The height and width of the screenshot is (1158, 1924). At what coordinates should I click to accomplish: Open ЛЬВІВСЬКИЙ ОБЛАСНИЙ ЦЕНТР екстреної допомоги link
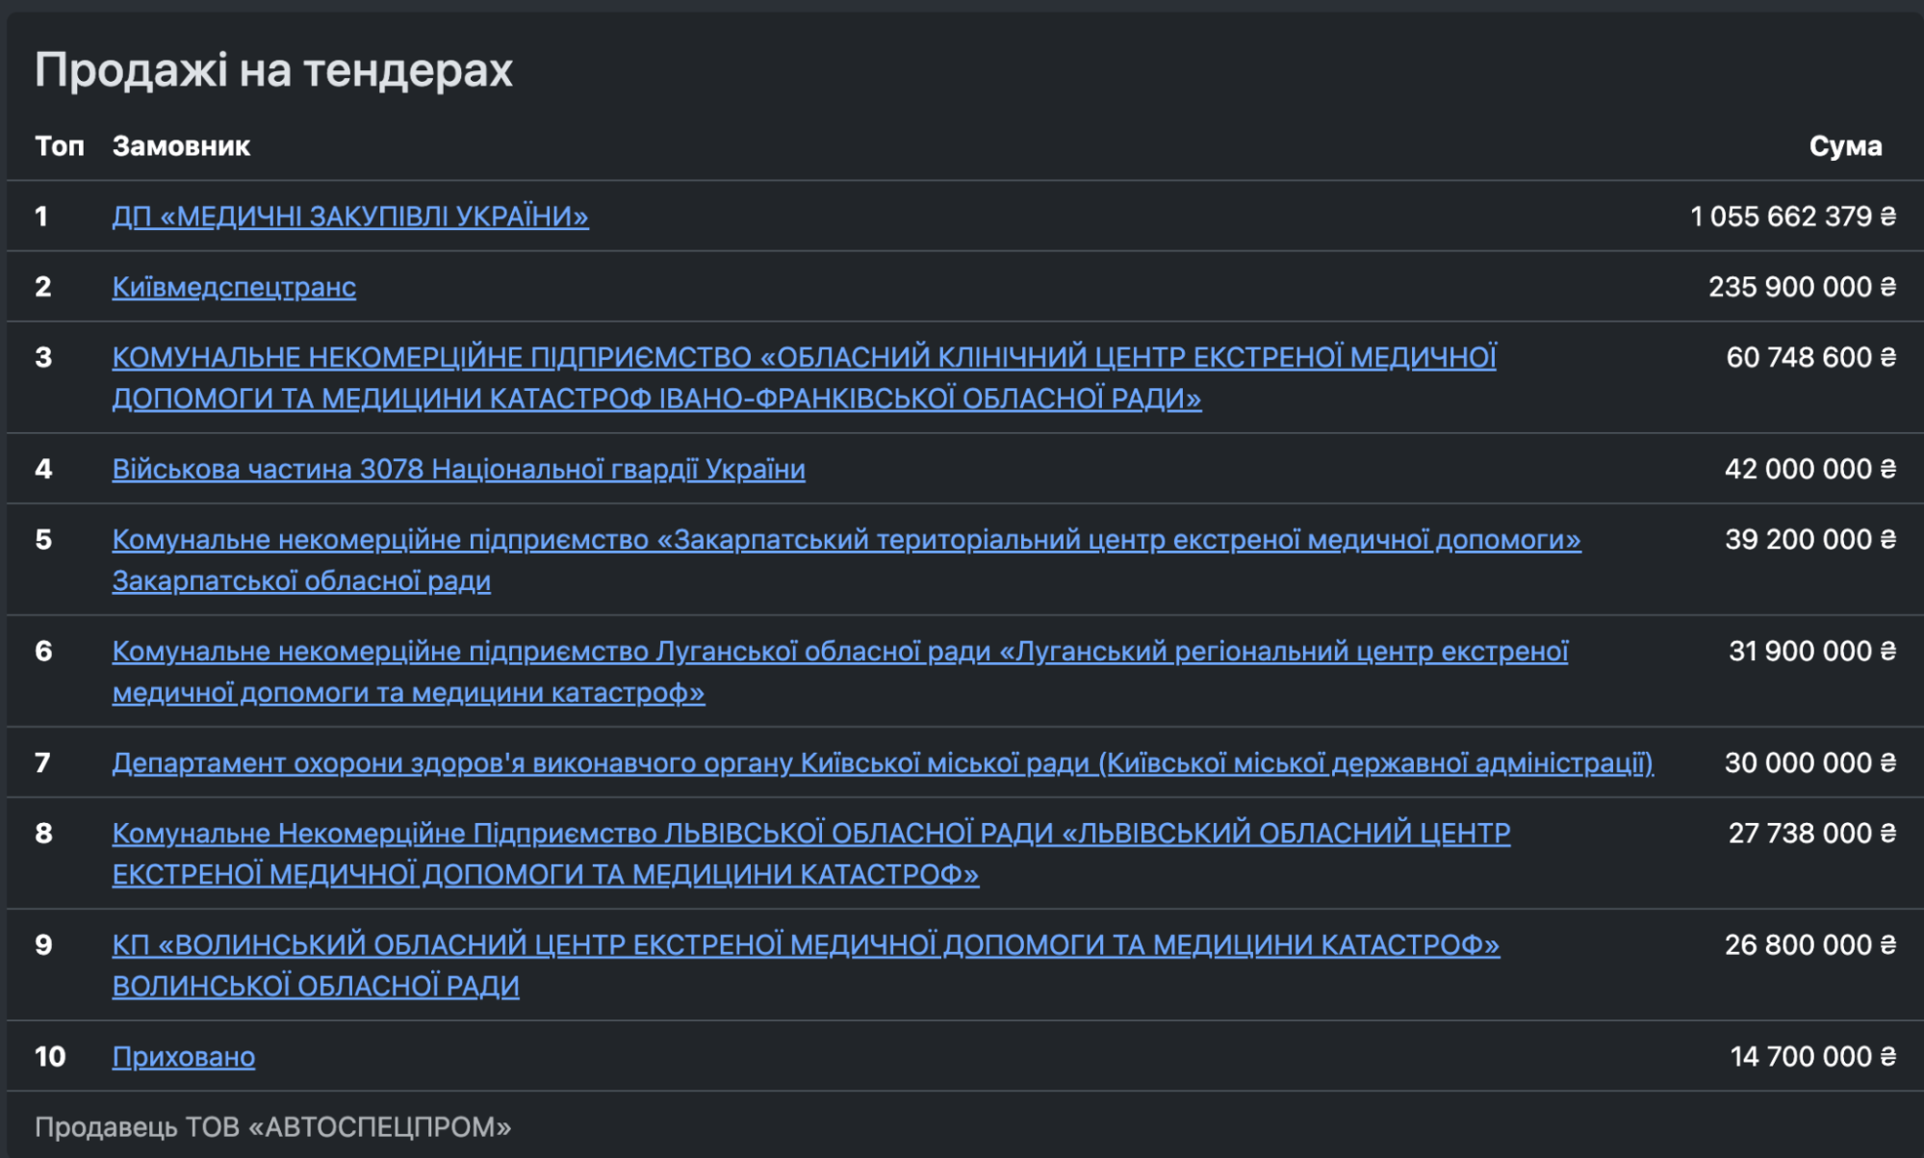pos(810,853)
